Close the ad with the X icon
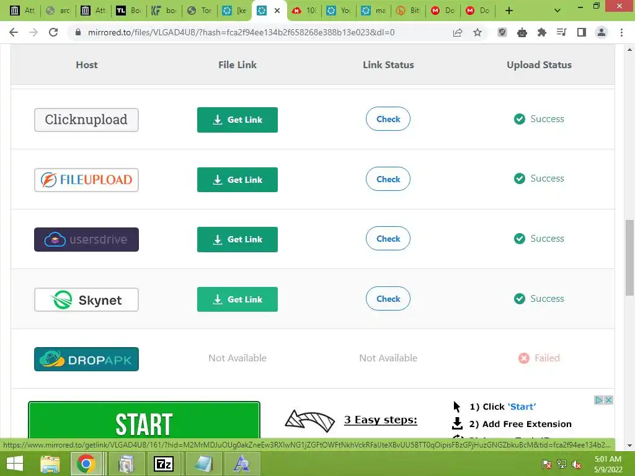635x476 pixels. [608, 400]
